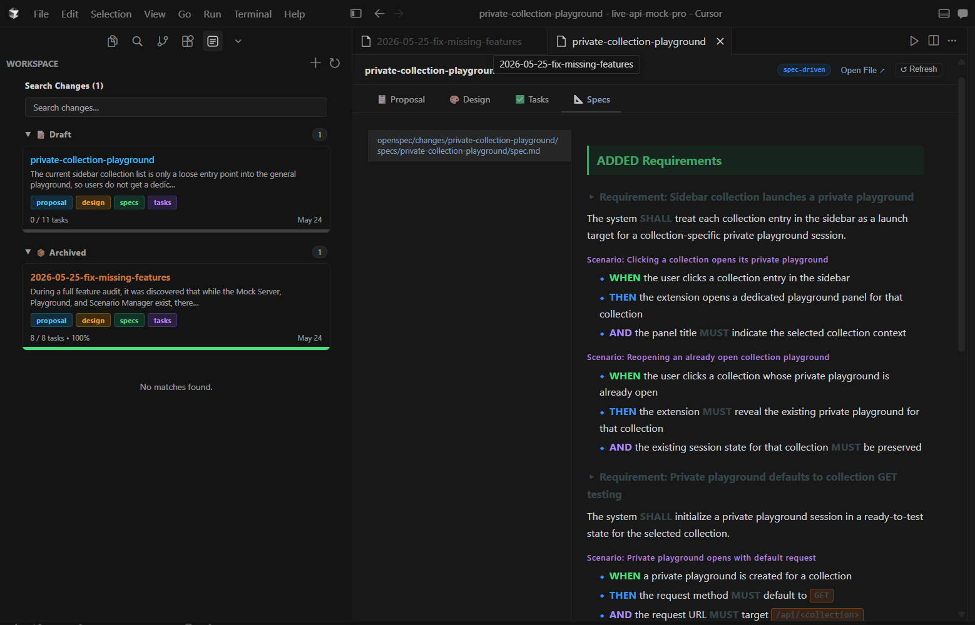Click Scenario: Reopening an already open collection playground
This screenshot has height=625, width=975.
[x=708, y=357]
